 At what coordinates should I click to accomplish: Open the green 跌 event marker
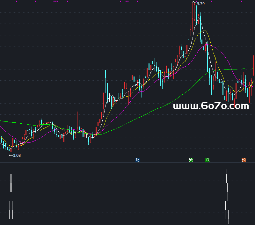click(x=208, y=160)
